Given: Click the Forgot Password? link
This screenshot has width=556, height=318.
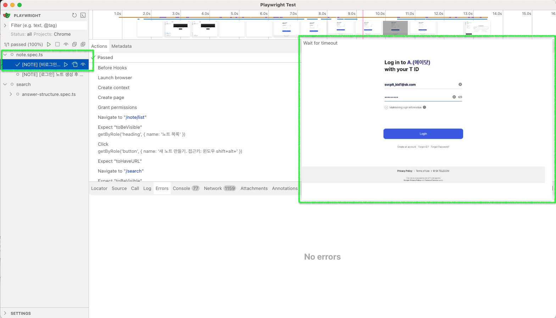Looking at the screenshot, I should click(x=440, y=147).
